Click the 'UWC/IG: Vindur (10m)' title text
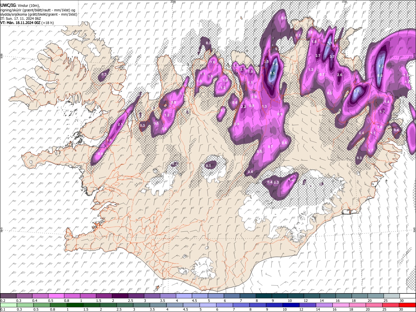 click(x=20, y=6)
